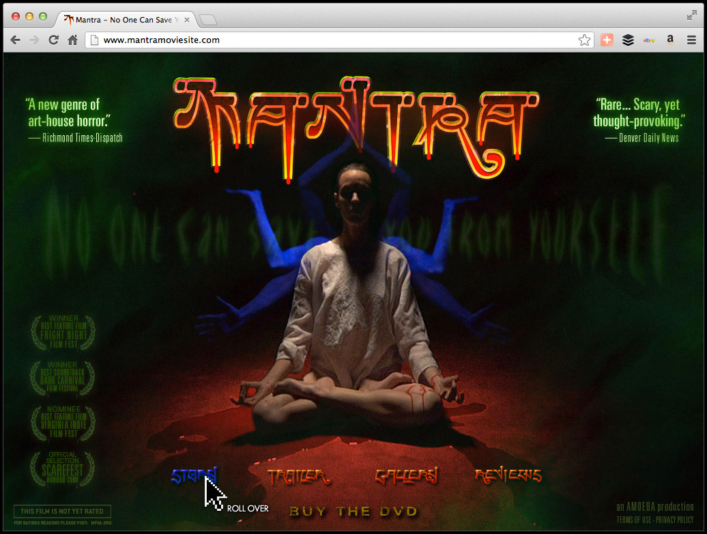Click the This Film Is Not Yet Rated box
This screenshot has height=534, width=707.
[62, 511]
